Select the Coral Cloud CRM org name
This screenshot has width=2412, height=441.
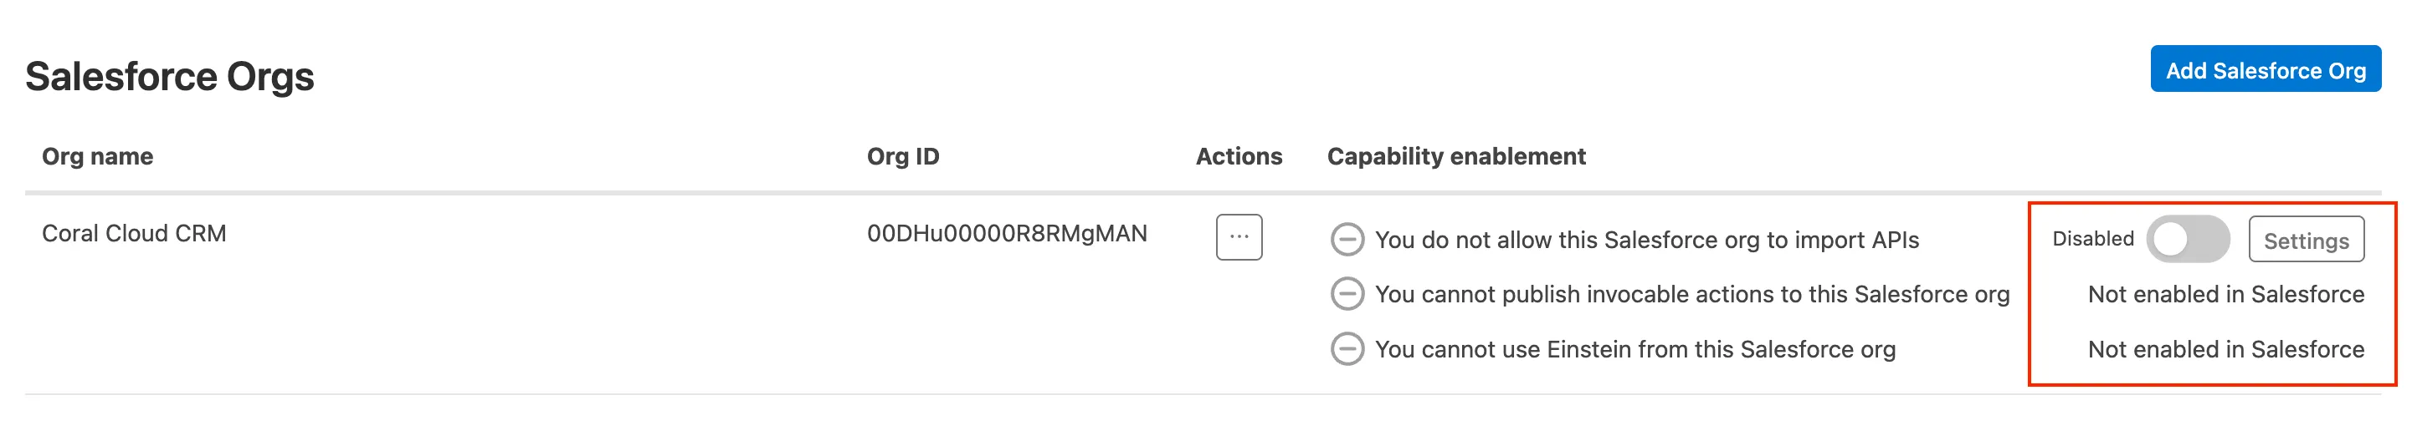pos(134,234)
